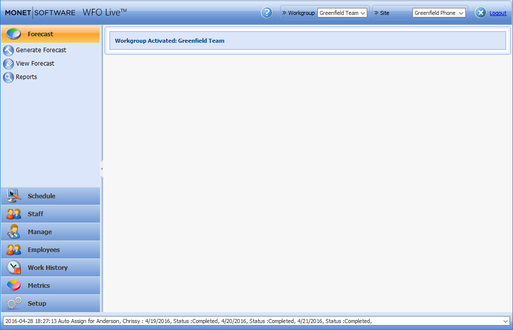
Task: Click the Logout link
Action: pos(498,13)
